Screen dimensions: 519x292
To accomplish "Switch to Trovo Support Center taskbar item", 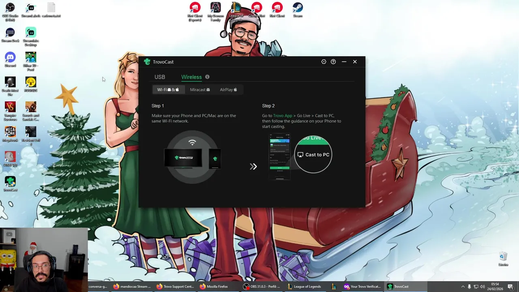I will [x=175, y=286].
